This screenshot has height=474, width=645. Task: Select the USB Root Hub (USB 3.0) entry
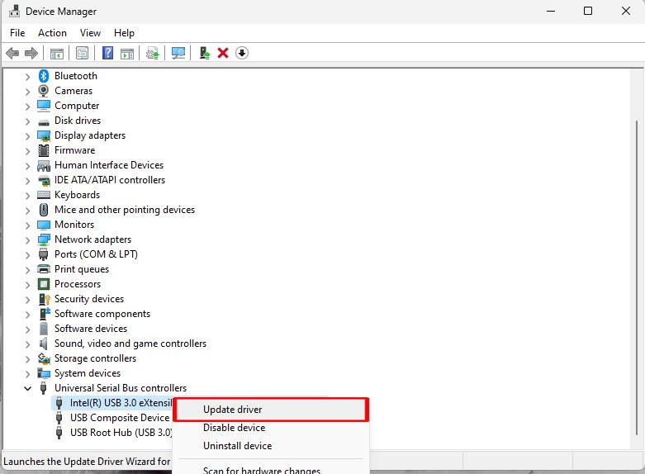121,433
